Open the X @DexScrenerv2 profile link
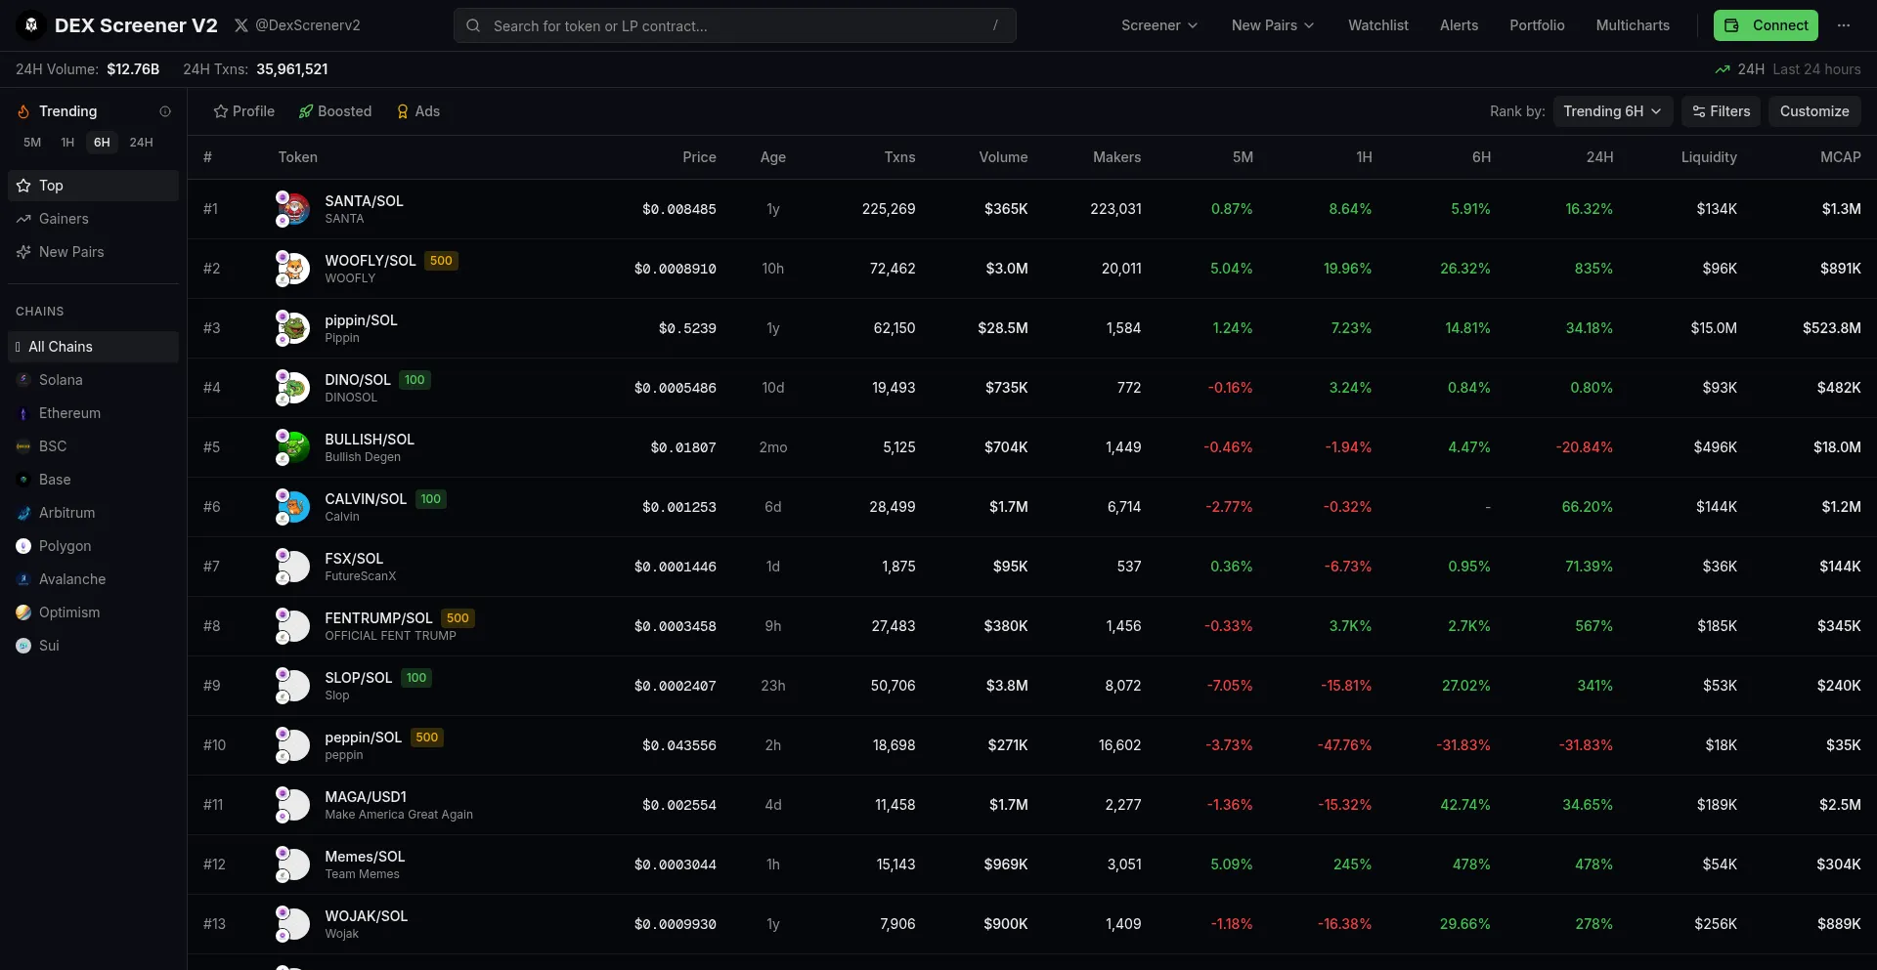Screen dimensions: 1877x970 point(297,25)
